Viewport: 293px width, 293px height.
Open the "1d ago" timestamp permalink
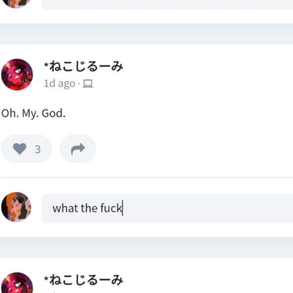60,84
